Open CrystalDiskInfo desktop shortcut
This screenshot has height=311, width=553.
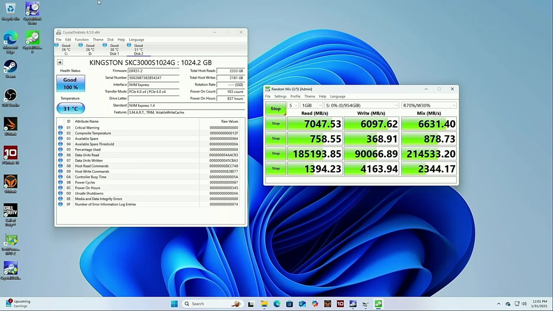tap(10, 271)
